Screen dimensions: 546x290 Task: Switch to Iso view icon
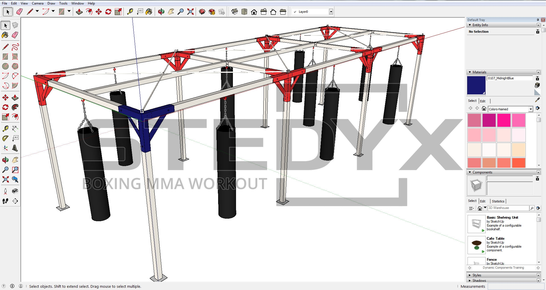[235, 12]
